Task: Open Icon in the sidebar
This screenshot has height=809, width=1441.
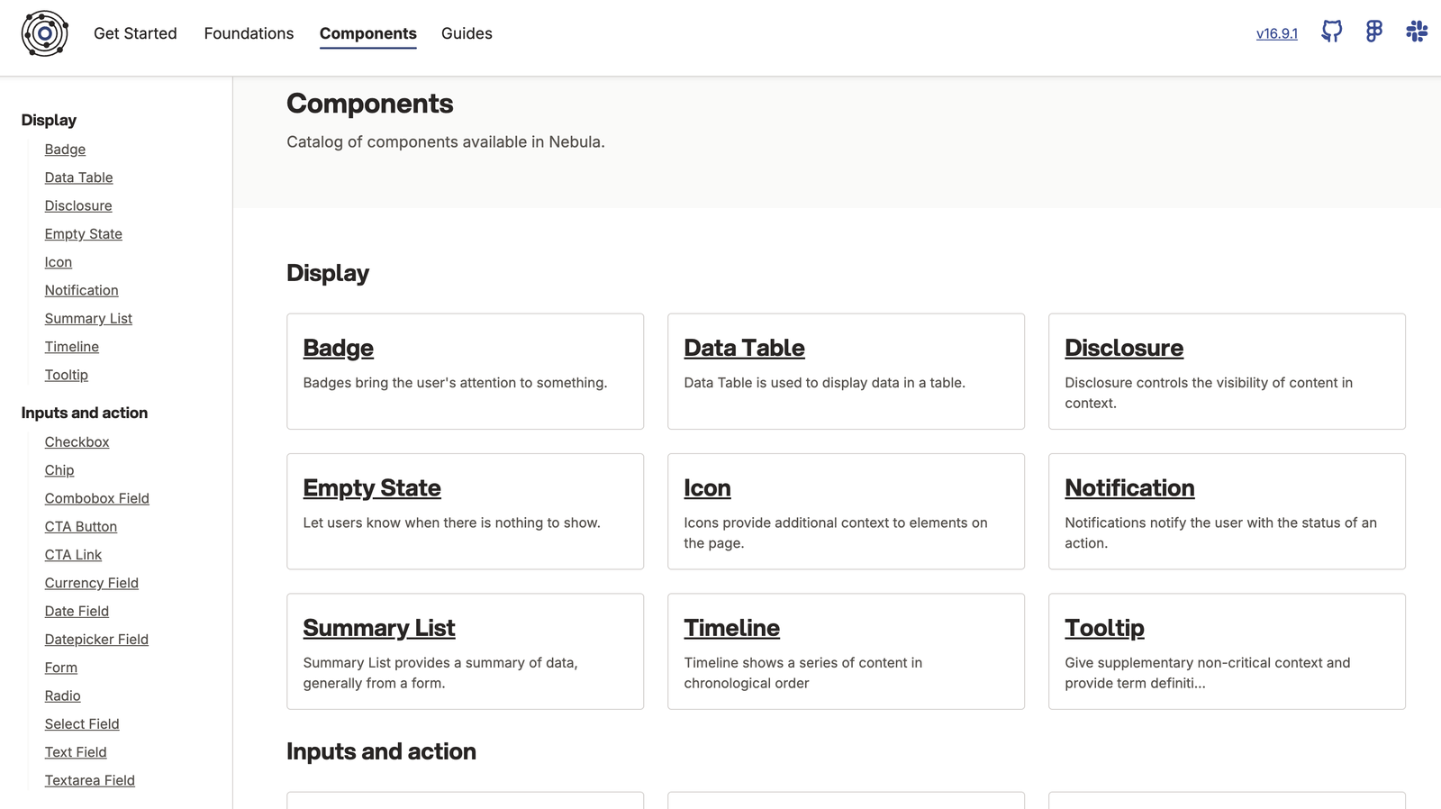Action: (x=59, y=262)
